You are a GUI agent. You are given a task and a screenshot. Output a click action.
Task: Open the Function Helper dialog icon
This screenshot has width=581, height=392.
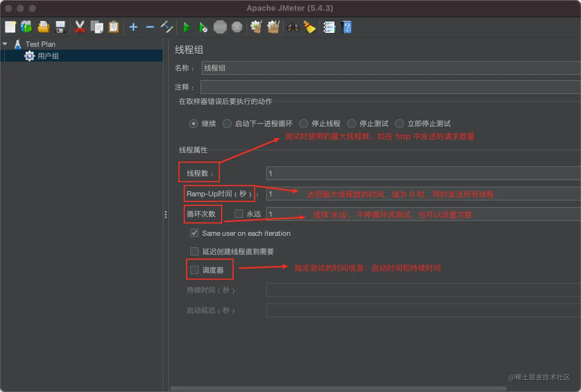click(329, 27)
